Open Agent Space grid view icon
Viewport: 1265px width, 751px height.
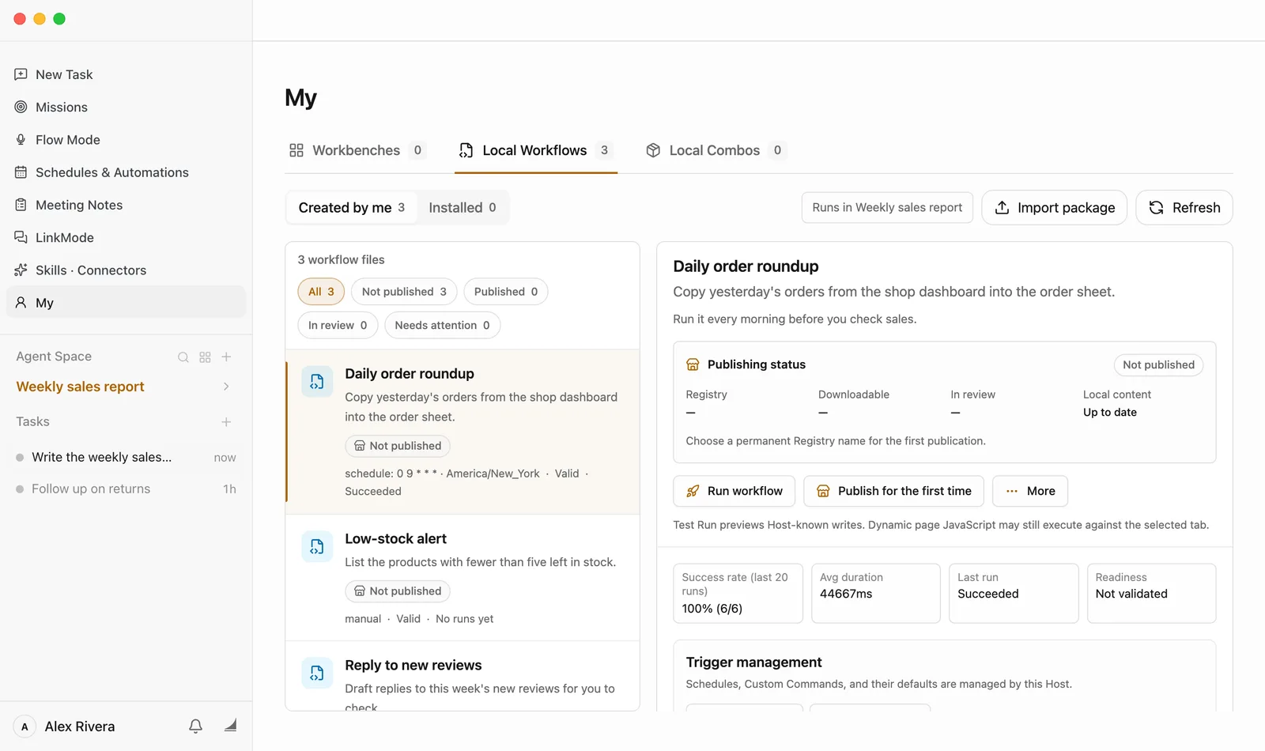[x=205, y=357]
